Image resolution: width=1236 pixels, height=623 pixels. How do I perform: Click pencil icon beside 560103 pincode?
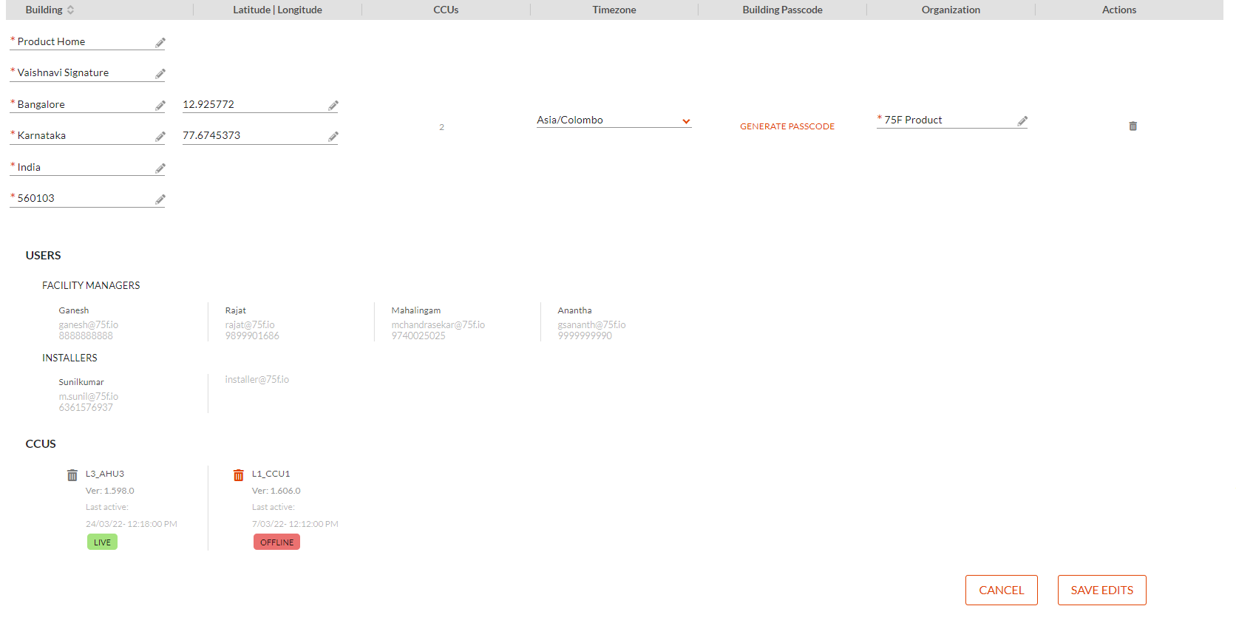pos(160,200)
